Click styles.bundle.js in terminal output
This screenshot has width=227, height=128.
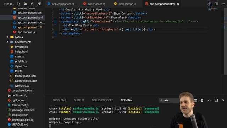pos(86,108)
